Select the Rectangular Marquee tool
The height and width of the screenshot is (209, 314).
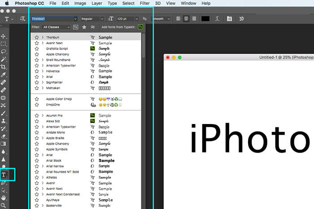(3, 44)
